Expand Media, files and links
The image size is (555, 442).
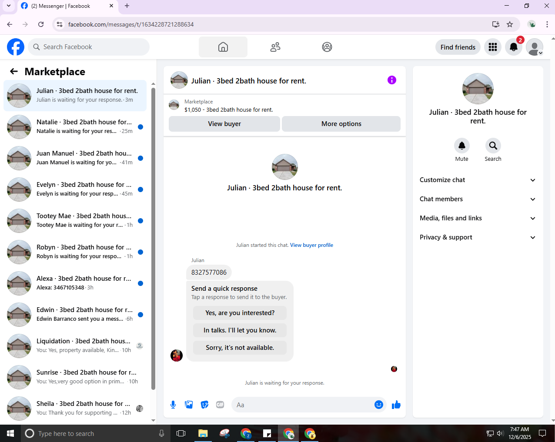[x=478, y=218]
